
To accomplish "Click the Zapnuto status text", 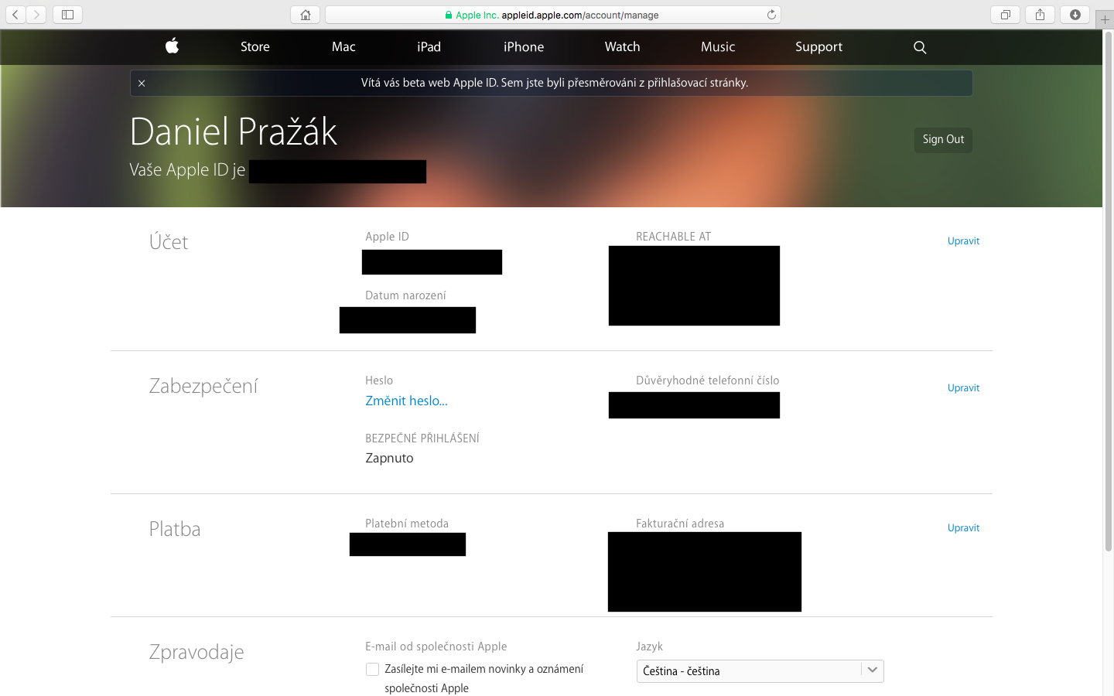I will click(389, 458).
